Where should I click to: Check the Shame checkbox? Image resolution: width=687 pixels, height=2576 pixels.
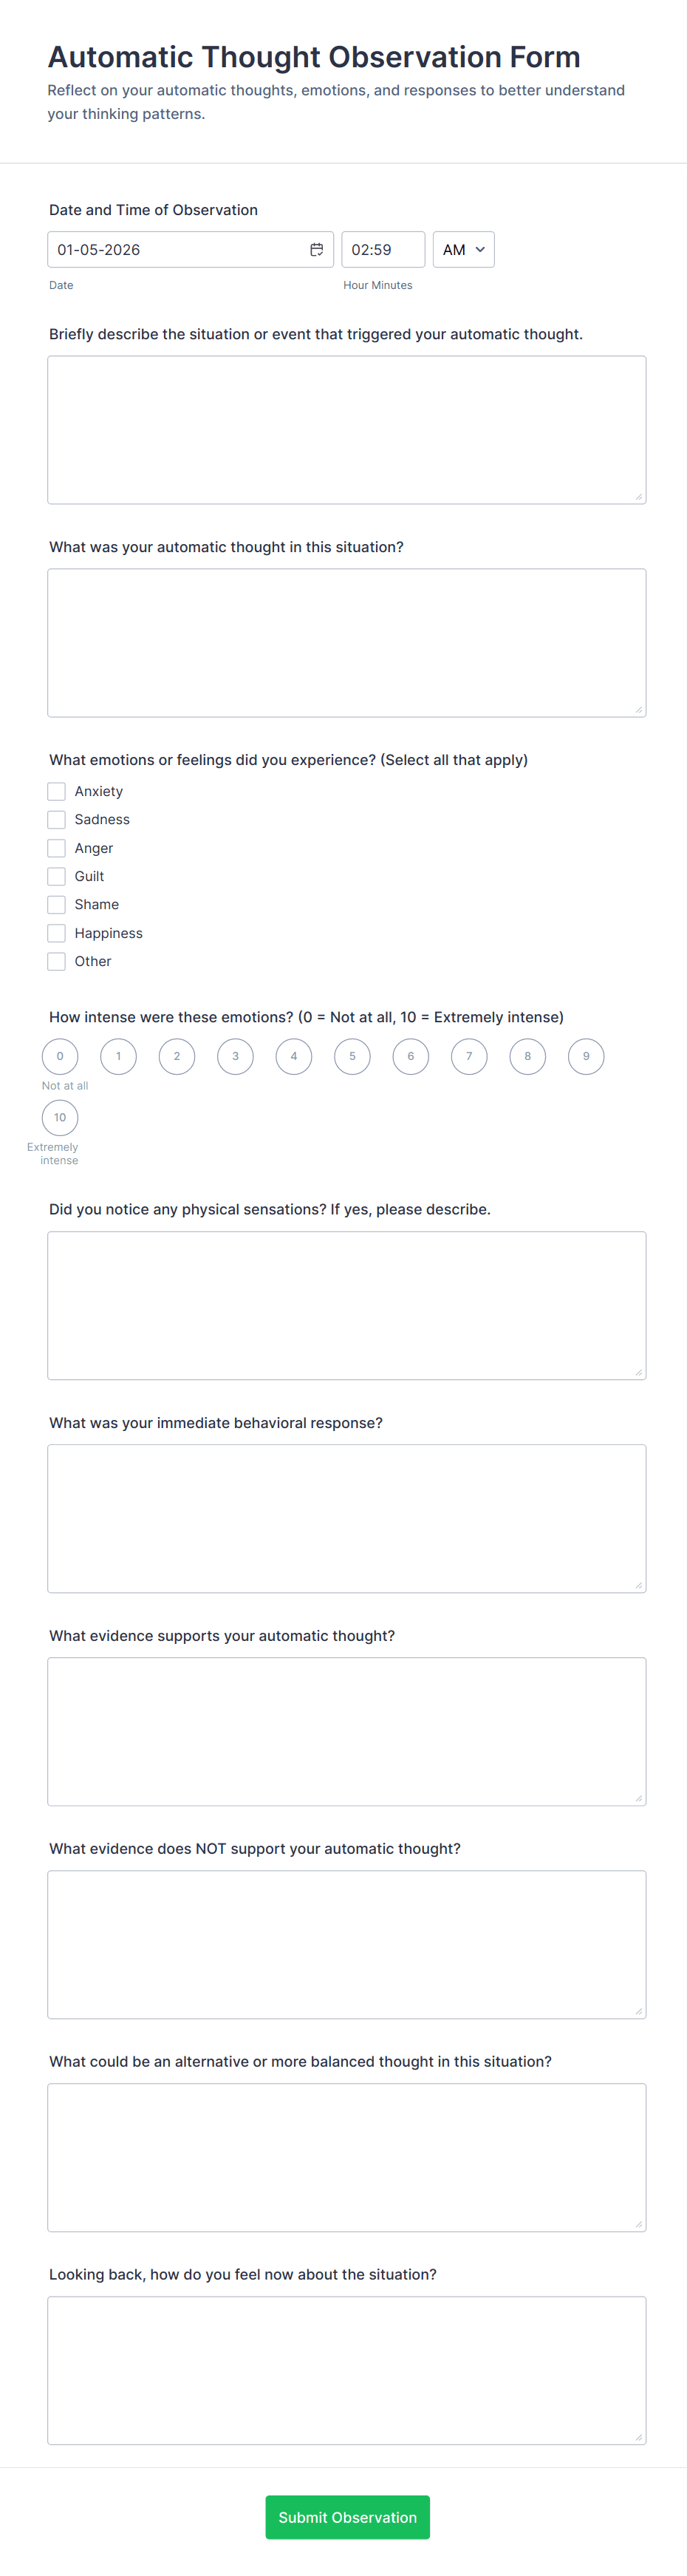point(56,904)
